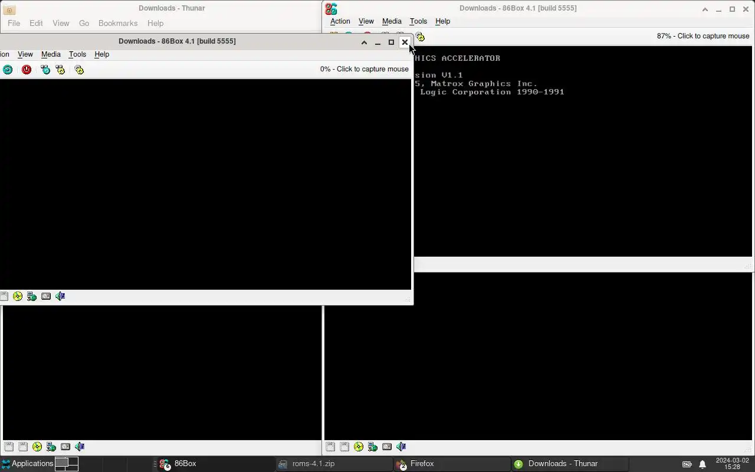Roll up front 86Box window with shade arrow

364,42
